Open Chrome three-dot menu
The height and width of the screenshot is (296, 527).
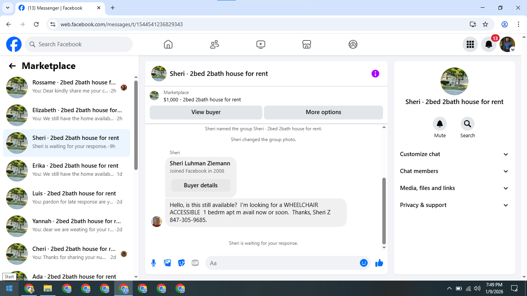[518, 24]
